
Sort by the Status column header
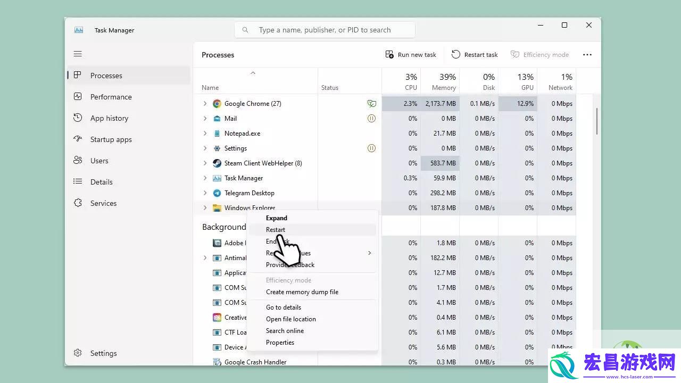[350, 81]
